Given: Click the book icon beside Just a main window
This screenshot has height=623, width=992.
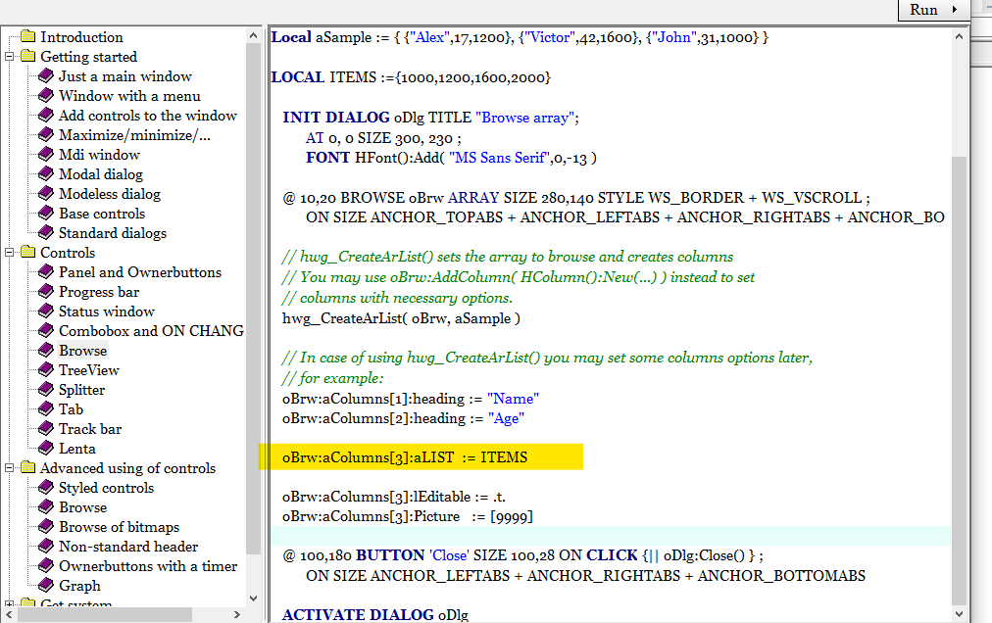Looking at the screenshot, I should [x=45, y=76].
